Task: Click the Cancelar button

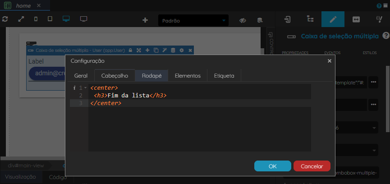Action: [x=312, y=166]
